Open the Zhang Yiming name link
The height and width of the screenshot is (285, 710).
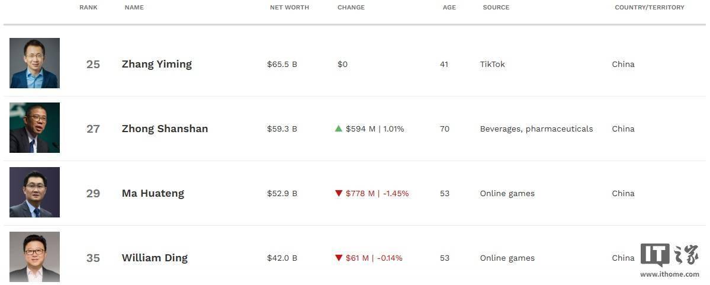click(157, 65)
